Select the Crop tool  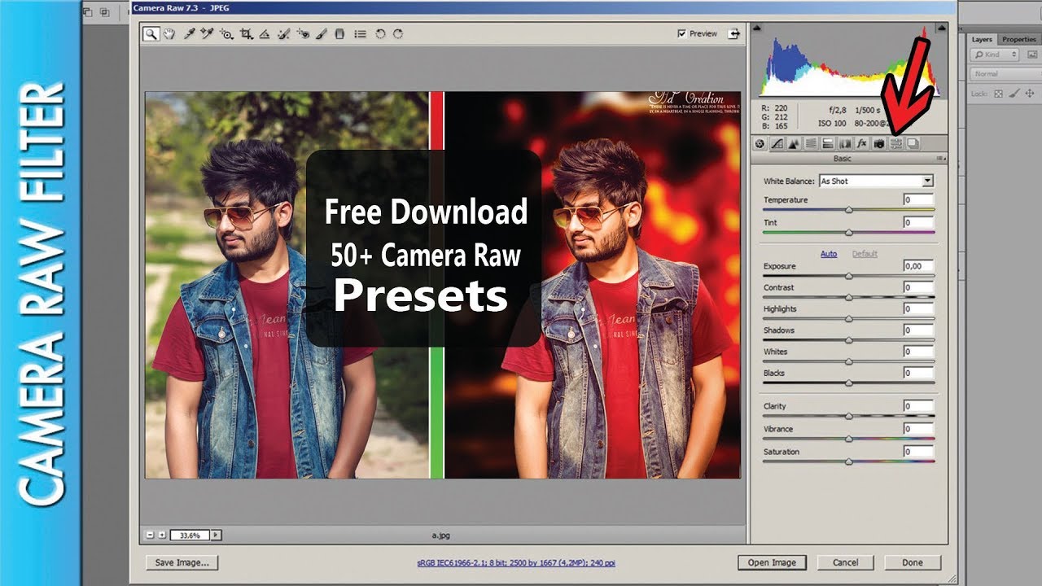(247, 35)
